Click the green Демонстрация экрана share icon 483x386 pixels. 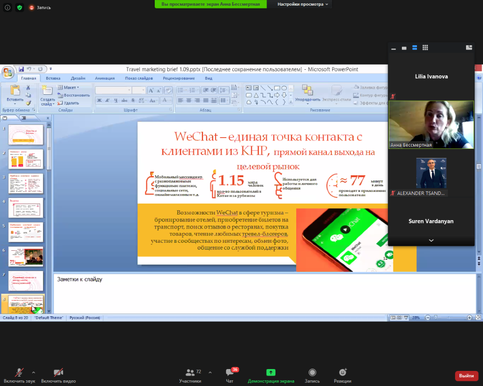click(271, 372)
